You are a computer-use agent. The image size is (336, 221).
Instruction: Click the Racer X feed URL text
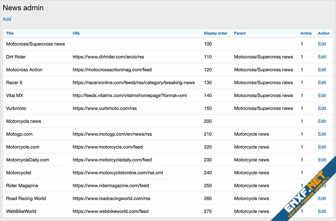[x=134, y=82]
